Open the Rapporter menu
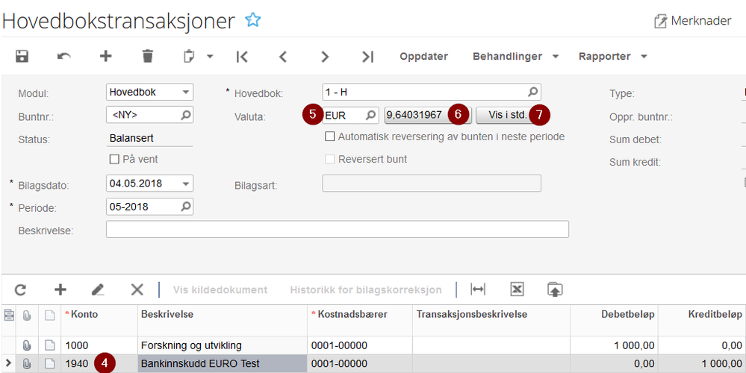746x373 pixels. tap(613, 56)
